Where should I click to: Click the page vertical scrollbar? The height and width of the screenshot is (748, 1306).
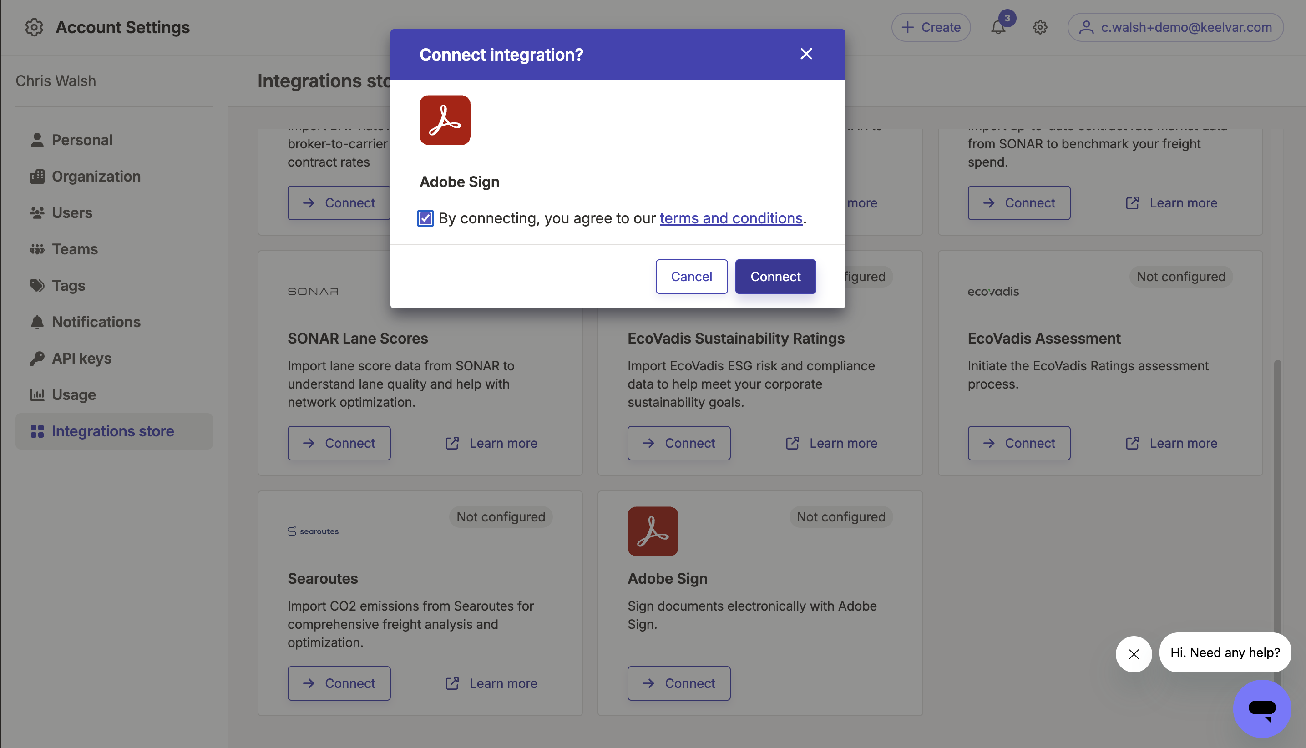pos(1277,488)
